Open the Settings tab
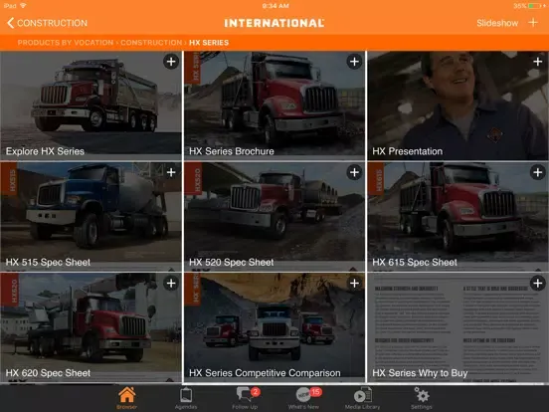The width and height of the screenshot is (549, 412). click(422, 398)
